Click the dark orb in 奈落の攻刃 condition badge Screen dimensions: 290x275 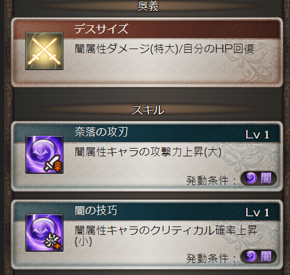click(251, 178)
